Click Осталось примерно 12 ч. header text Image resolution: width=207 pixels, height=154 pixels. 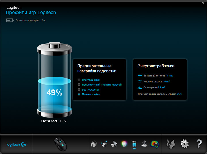[30, 20]
